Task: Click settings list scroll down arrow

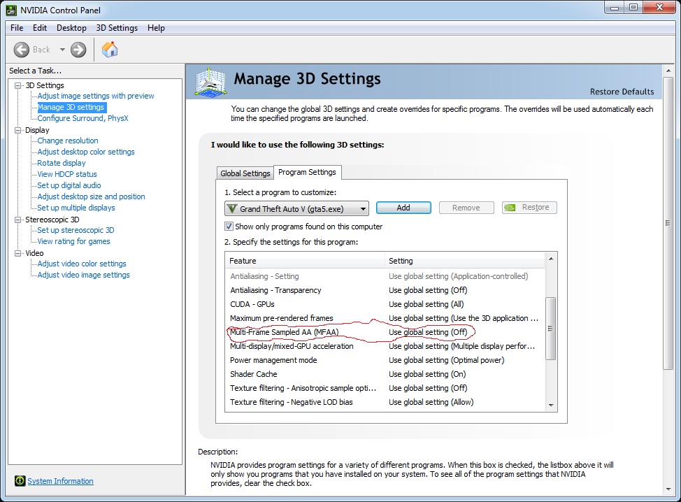Action: (551, 405)
